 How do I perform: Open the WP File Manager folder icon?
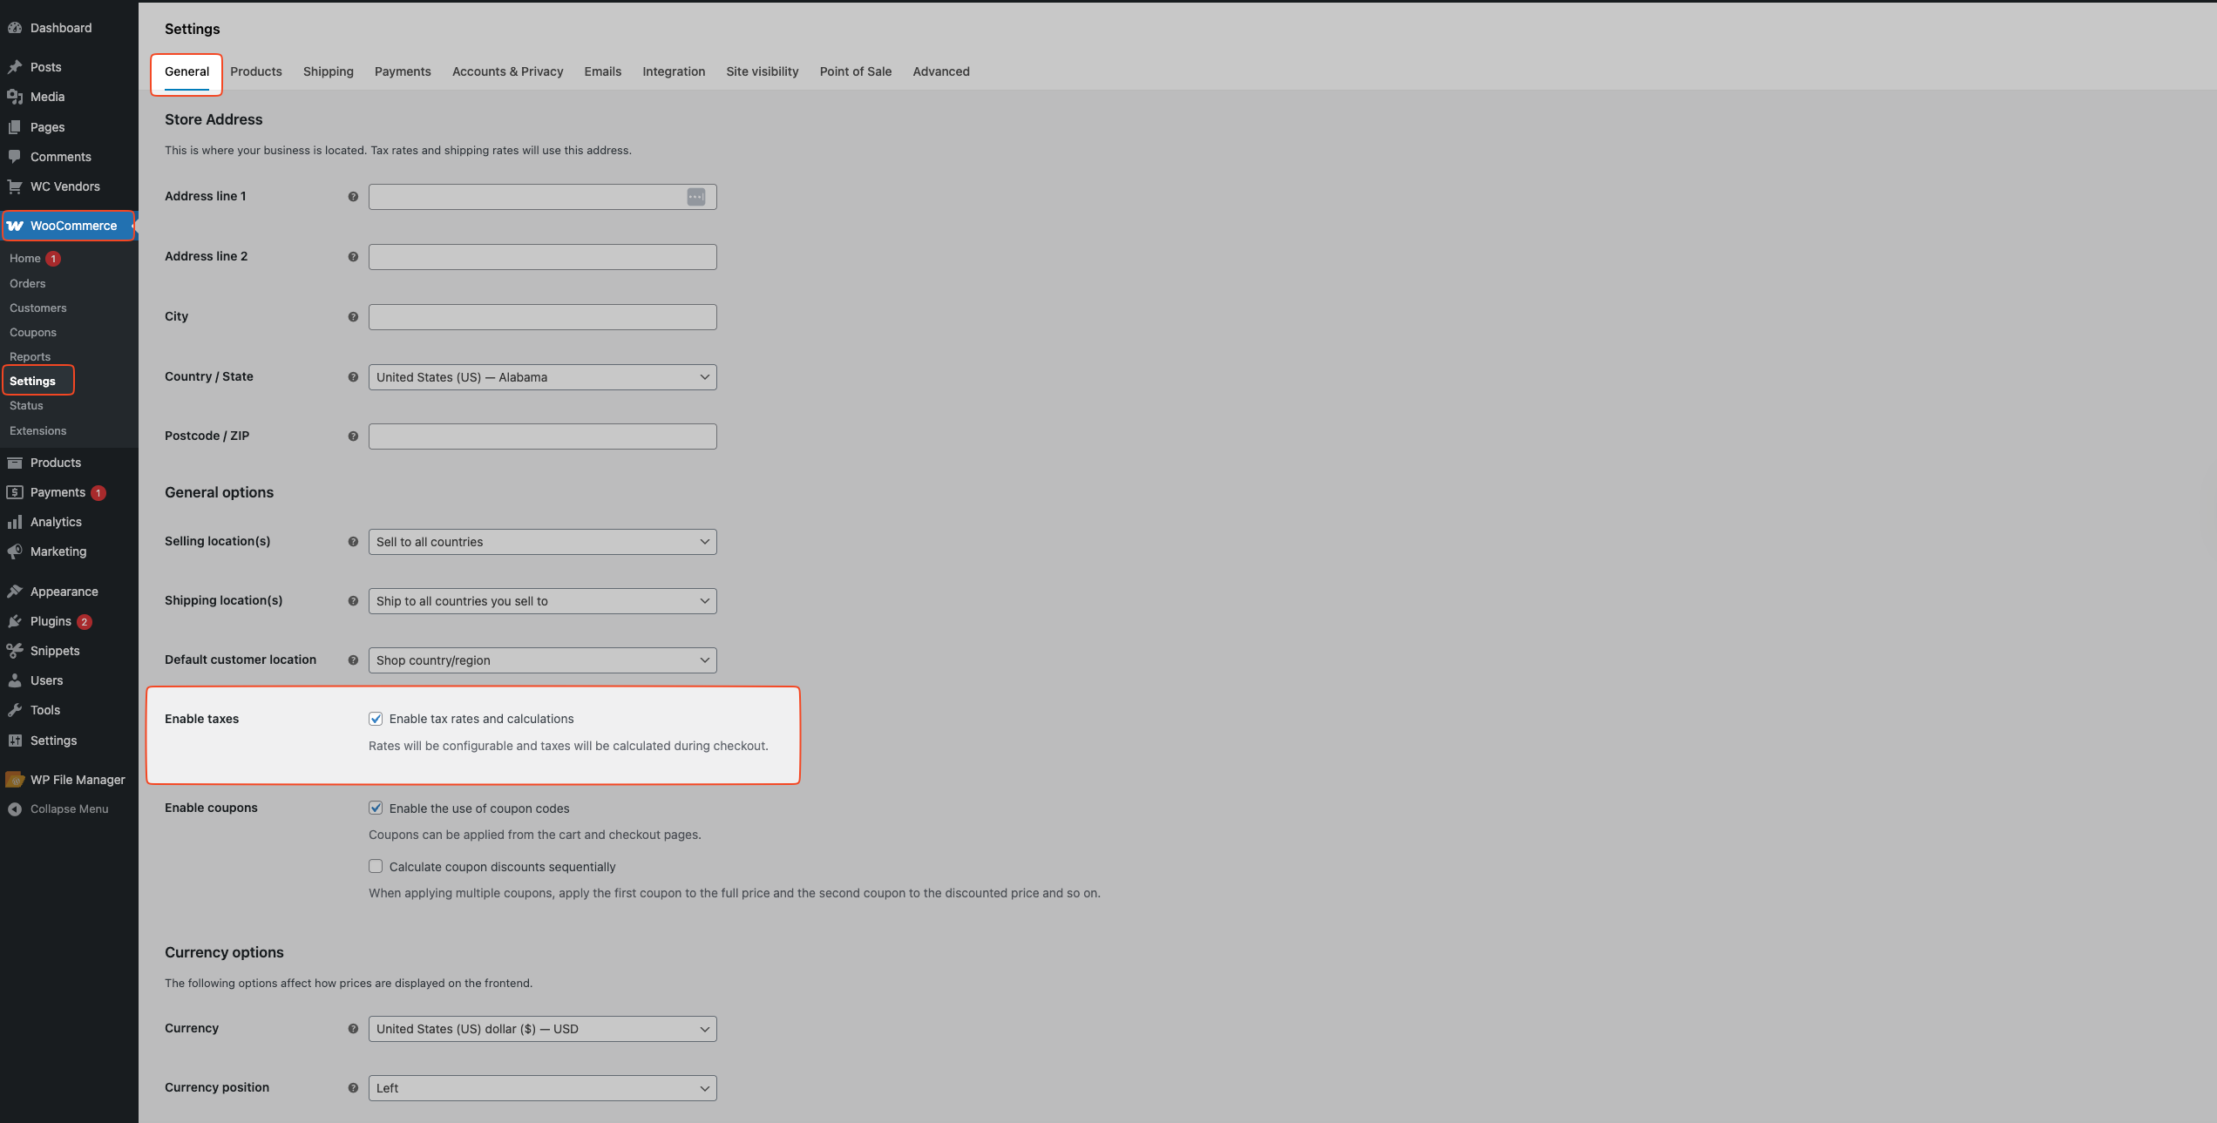pos(15,780)
